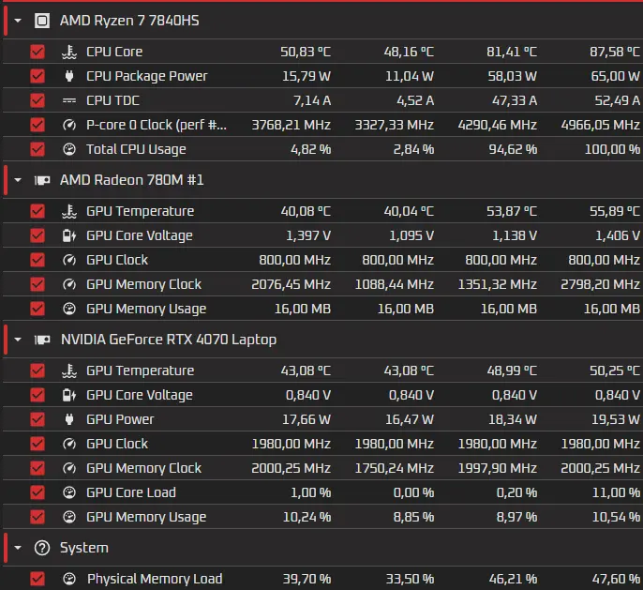This screenshot has width=643, height=590.
Task: Click the graphics card icon beside AMD Radeon 780M
Action: point(42,180)
